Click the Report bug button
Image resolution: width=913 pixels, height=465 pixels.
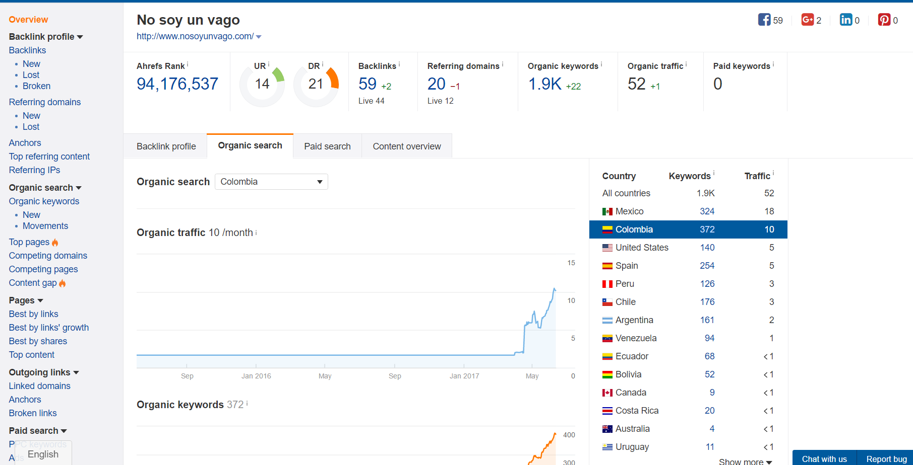pyautogui.click(x=886, y=458)
